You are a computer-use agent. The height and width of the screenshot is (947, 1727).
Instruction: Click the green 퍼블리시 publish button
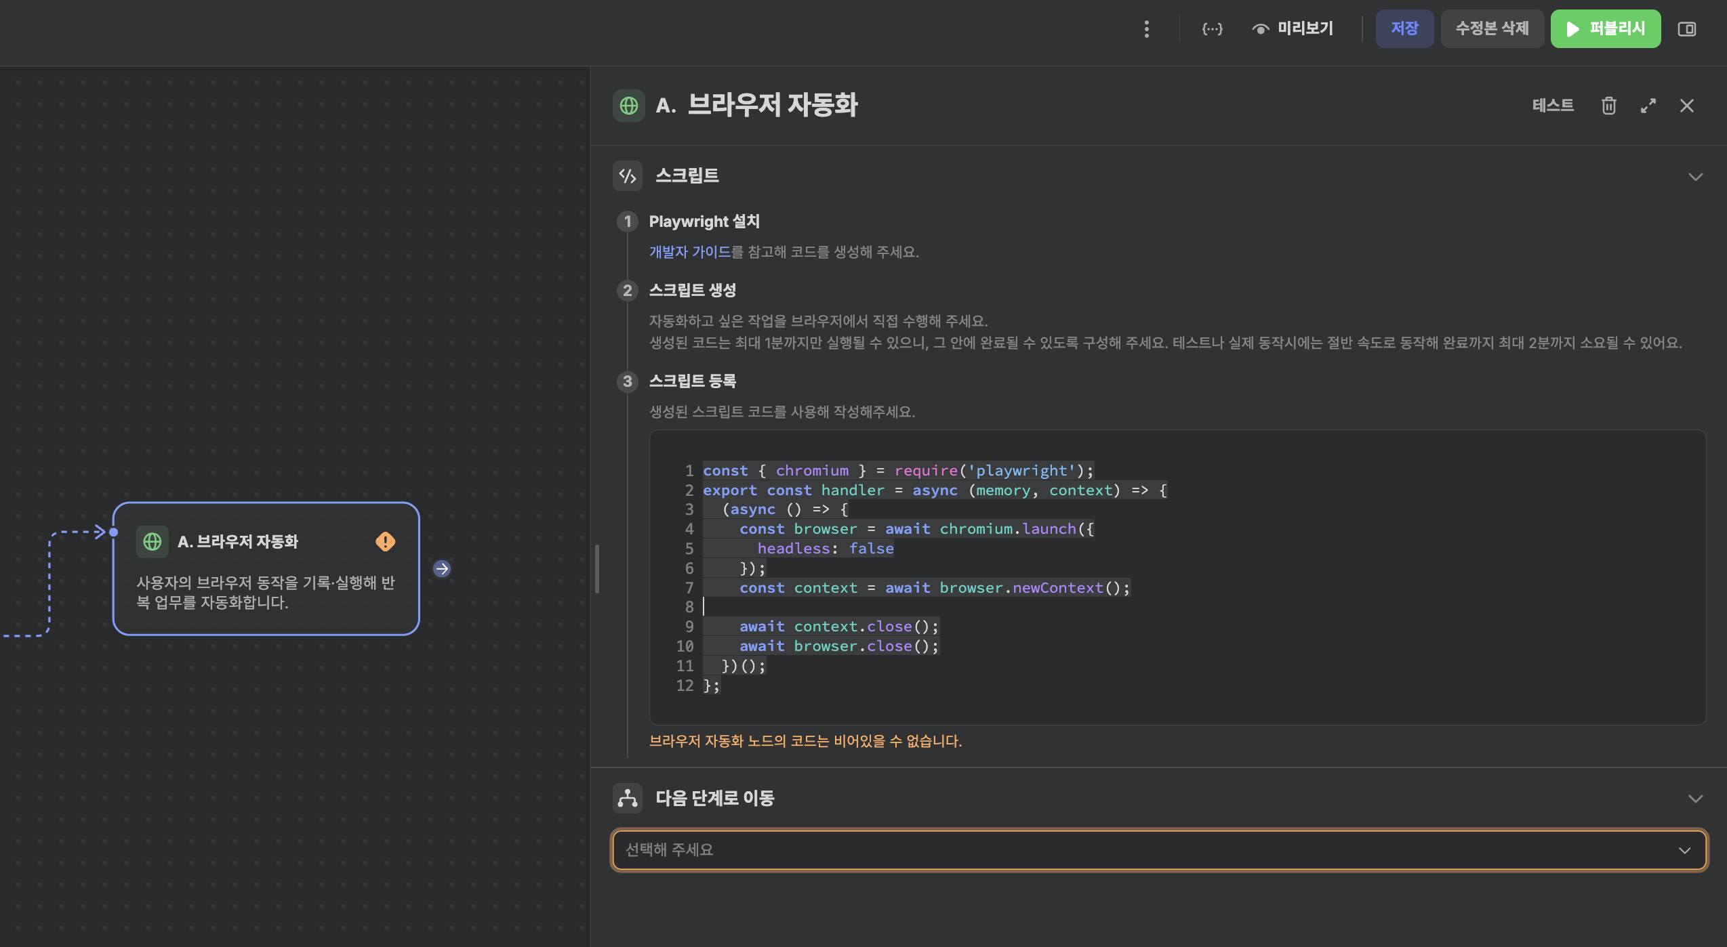point(1605,28)
